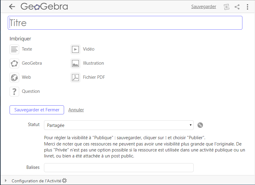Click the Illustration label
The height and width of the screenshot is (185, 255).
point(93,63)
